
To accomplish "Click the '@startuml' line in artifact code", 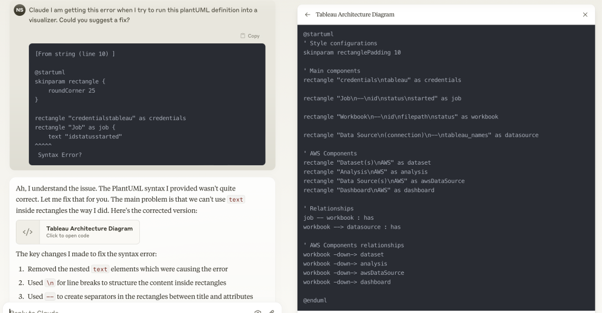I will 318,34.
